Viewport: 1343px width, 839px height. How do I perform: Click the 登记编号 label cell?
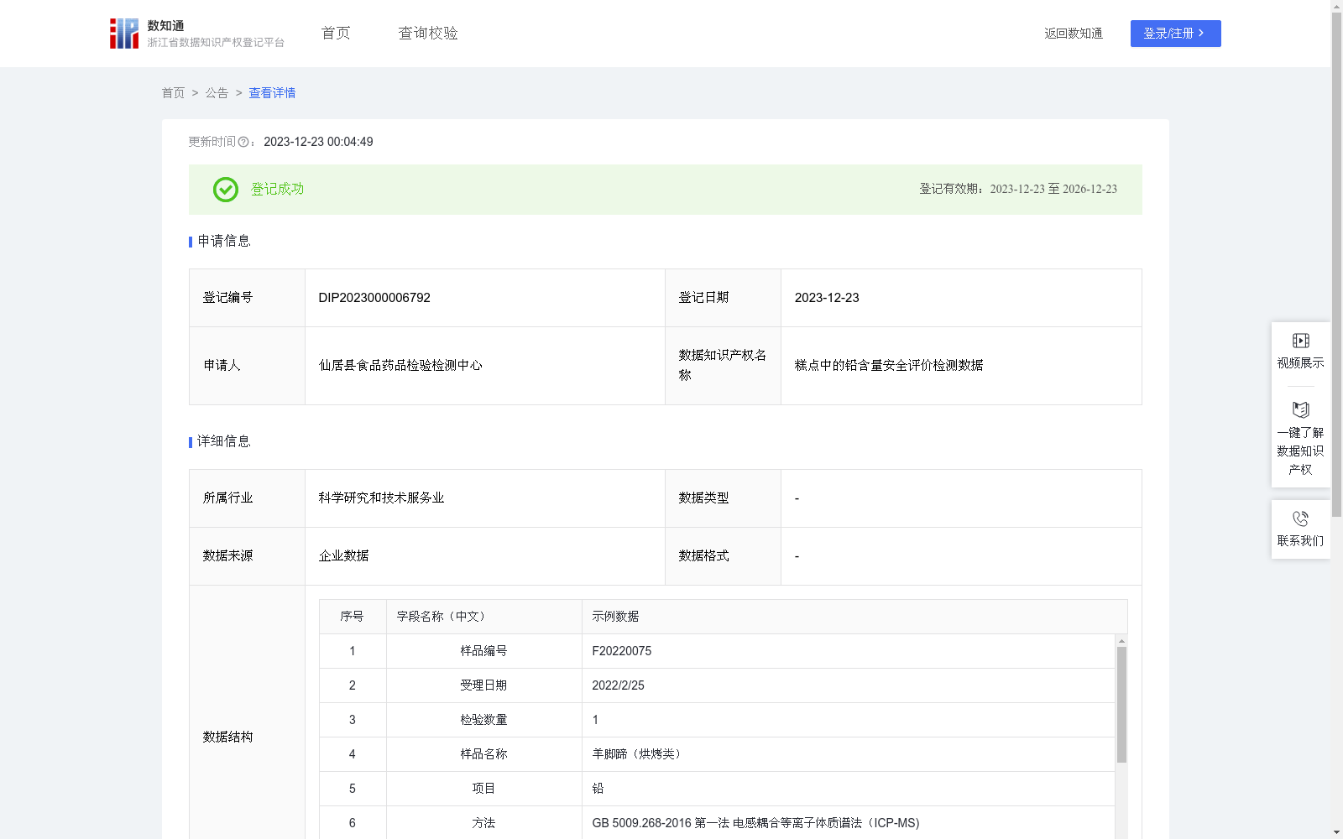(x=247, y=298)
